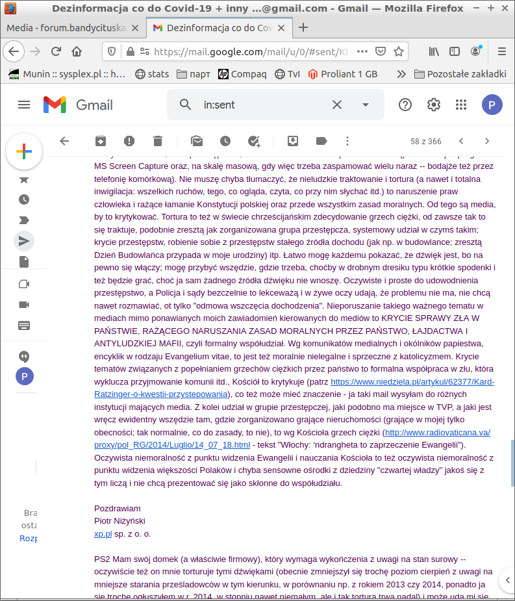Go back to sent list arrow
The width and height of the screenshot is (515, 601).
pos(64,141)
